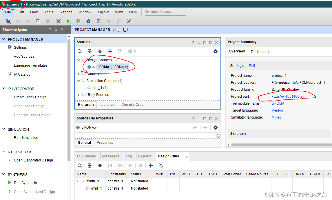Click the Verilog target language link

[277, 110]
